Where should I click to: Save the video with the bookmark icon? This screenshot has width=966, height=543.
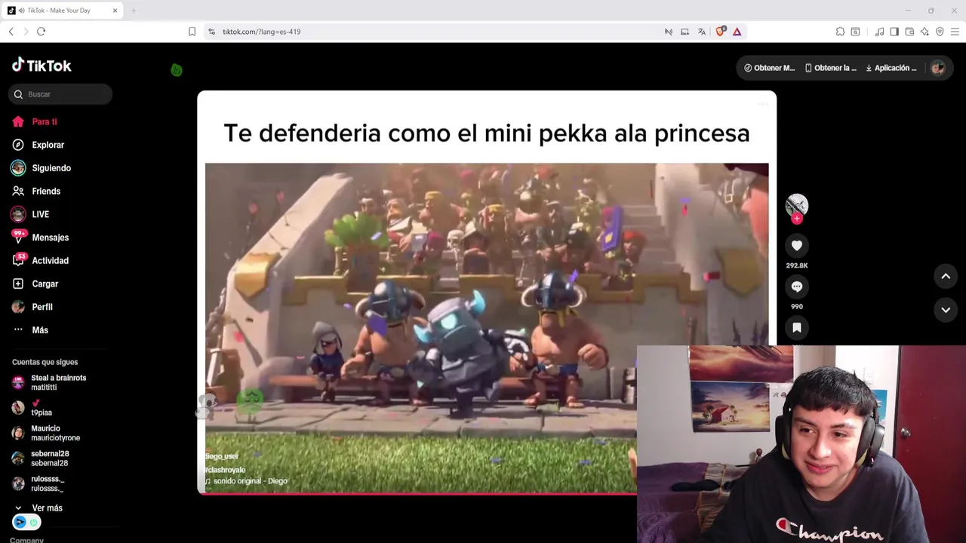click(796, 327)
